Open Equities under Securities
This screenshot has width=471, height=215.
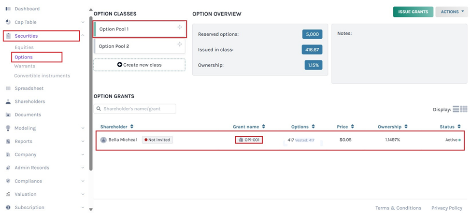point(24,47)
